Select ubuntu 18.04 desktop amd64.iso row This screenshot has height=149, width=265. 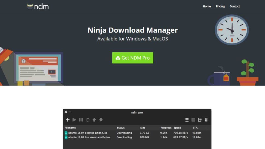pos(137,133)
